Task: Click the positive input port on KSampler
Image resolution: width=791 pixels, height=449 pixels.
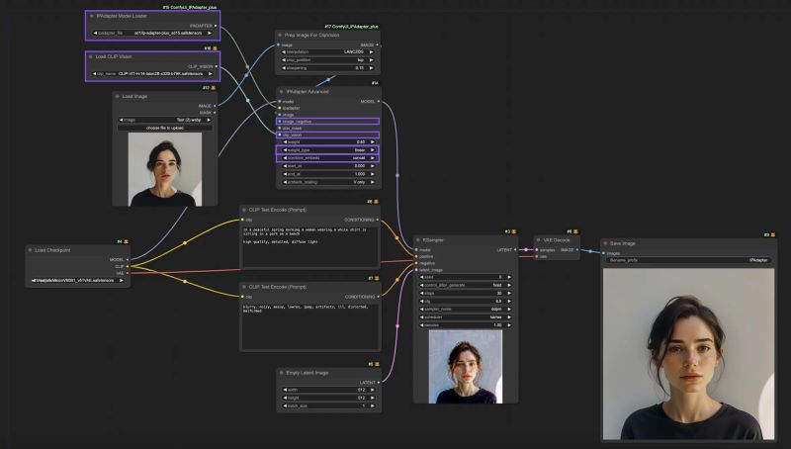Action: coord(416,257)
